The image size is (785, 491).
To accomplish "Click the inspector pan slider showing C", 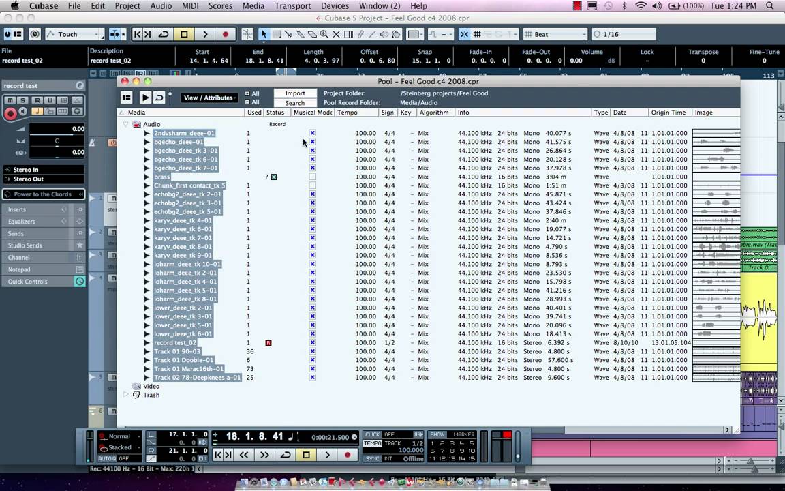I will (x=57, y=140).
